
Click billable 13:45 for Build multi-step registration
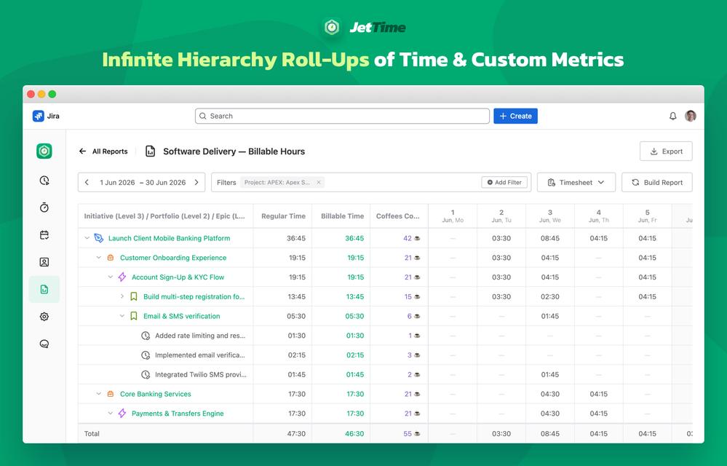(x=354, y=296)
